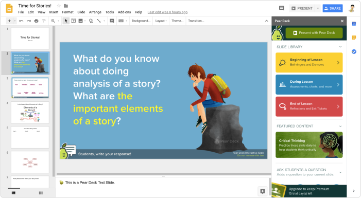361x198 pixels.
Task: Open the Transition panel
Action: click(x=196, y=21)
